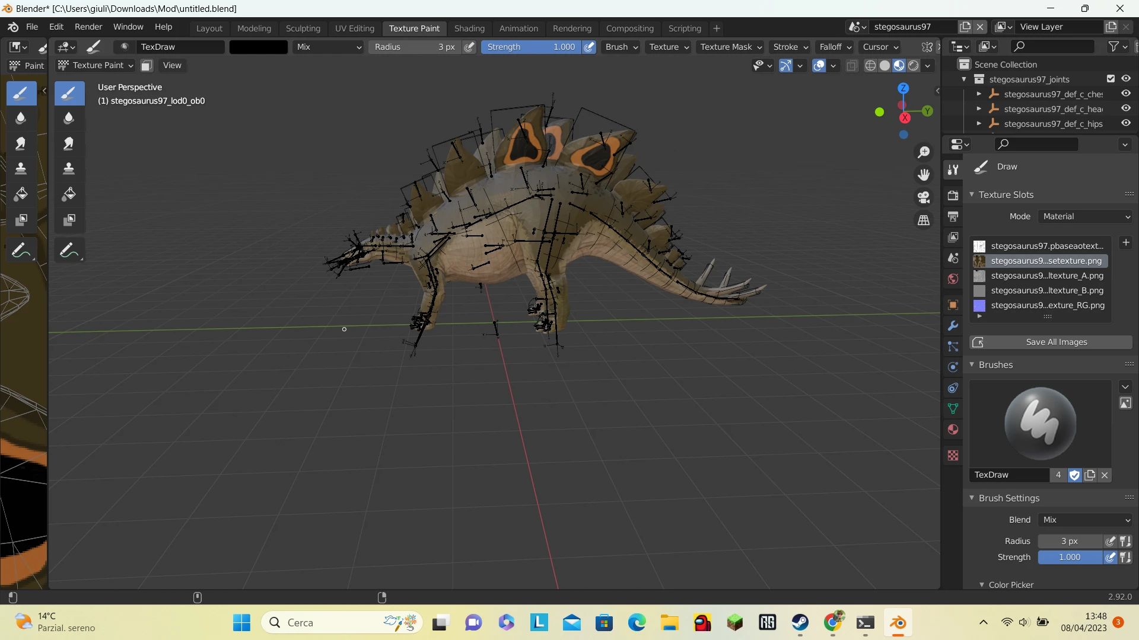
Task: Open the Texture properties checker icon
Action: pyautogui.click(x=953, y=455)
